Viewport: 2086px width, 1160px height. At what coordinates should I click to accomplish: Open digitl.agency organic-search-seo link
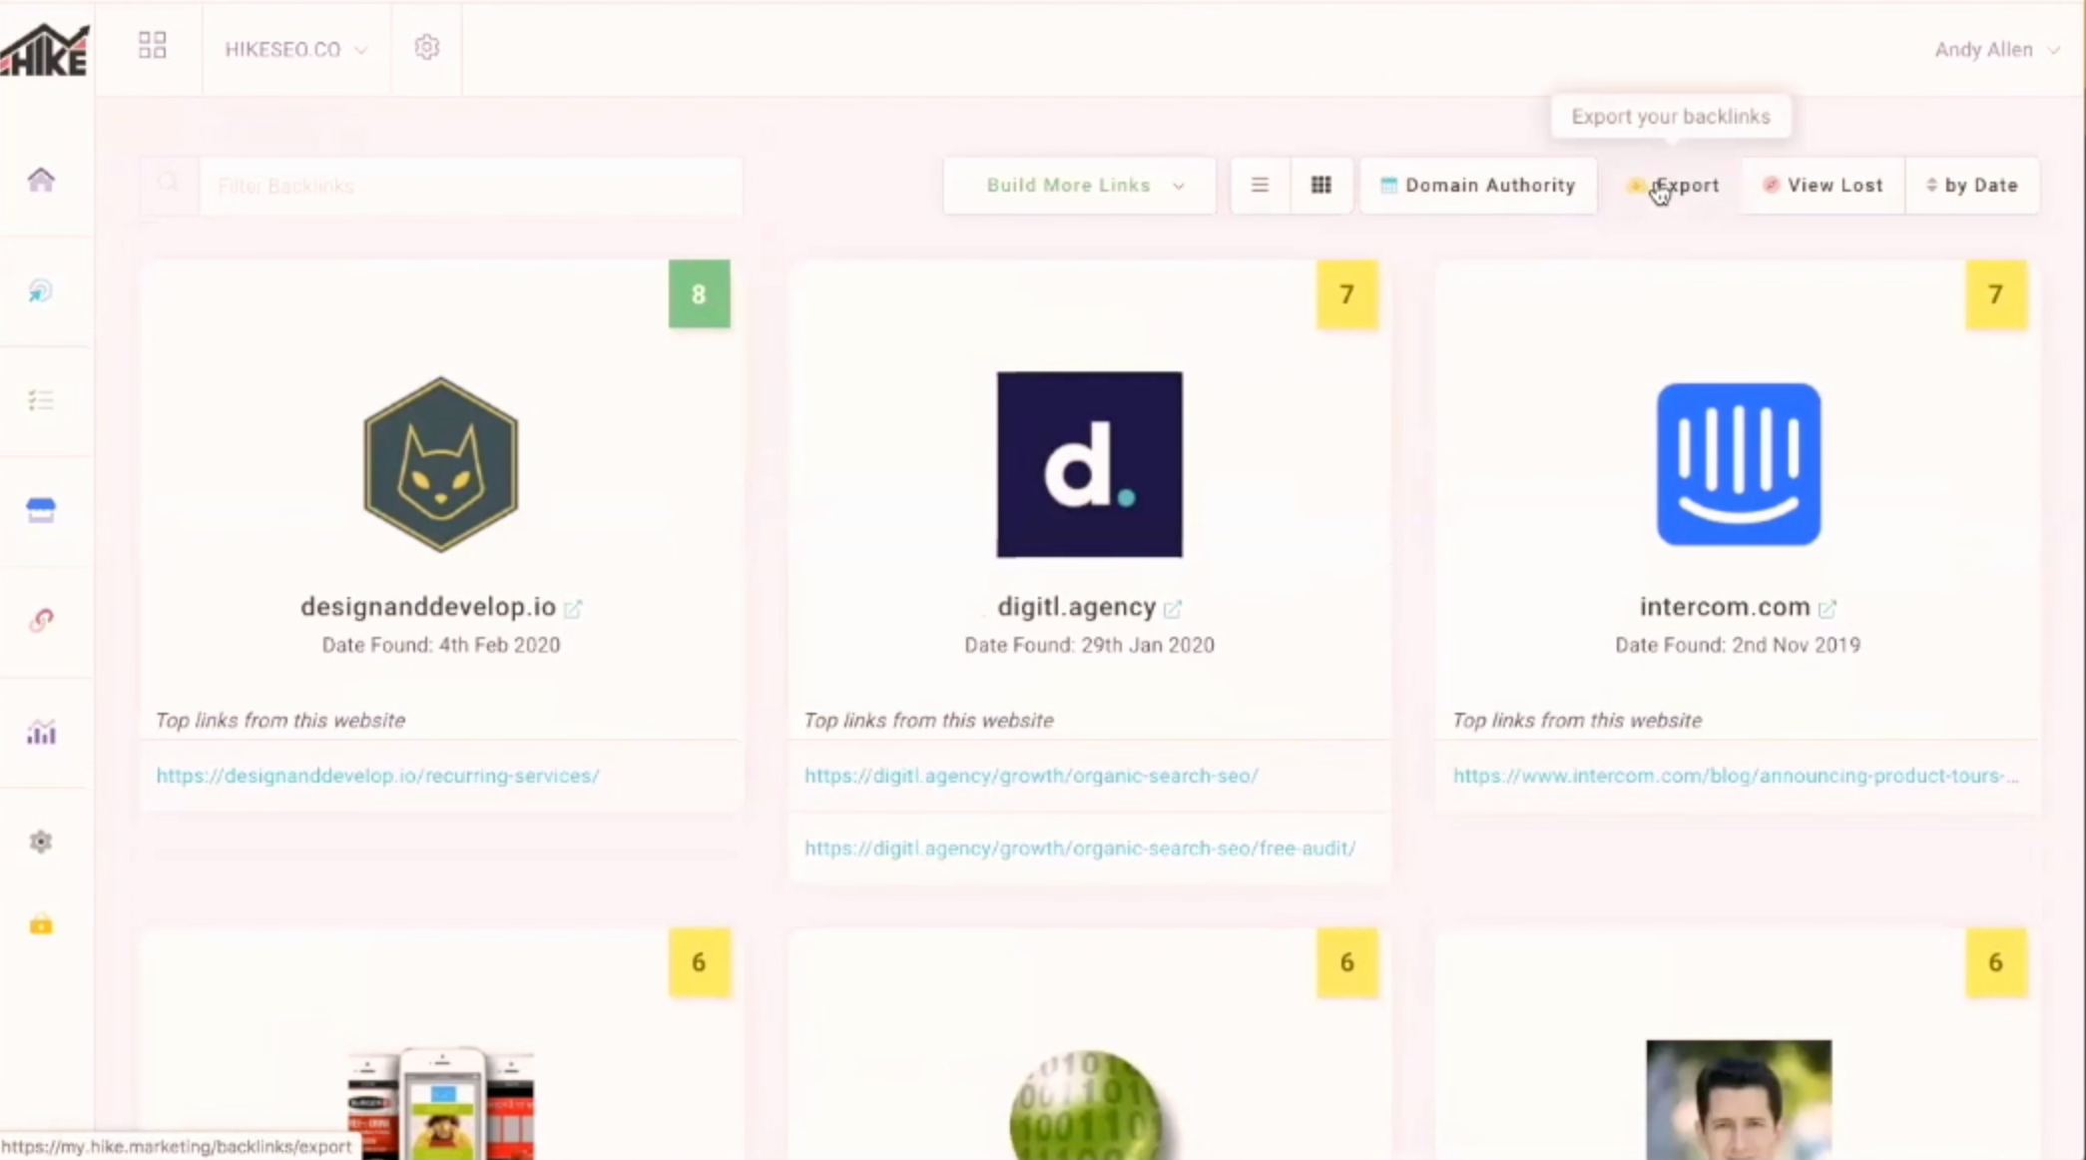click(1031, 776)
